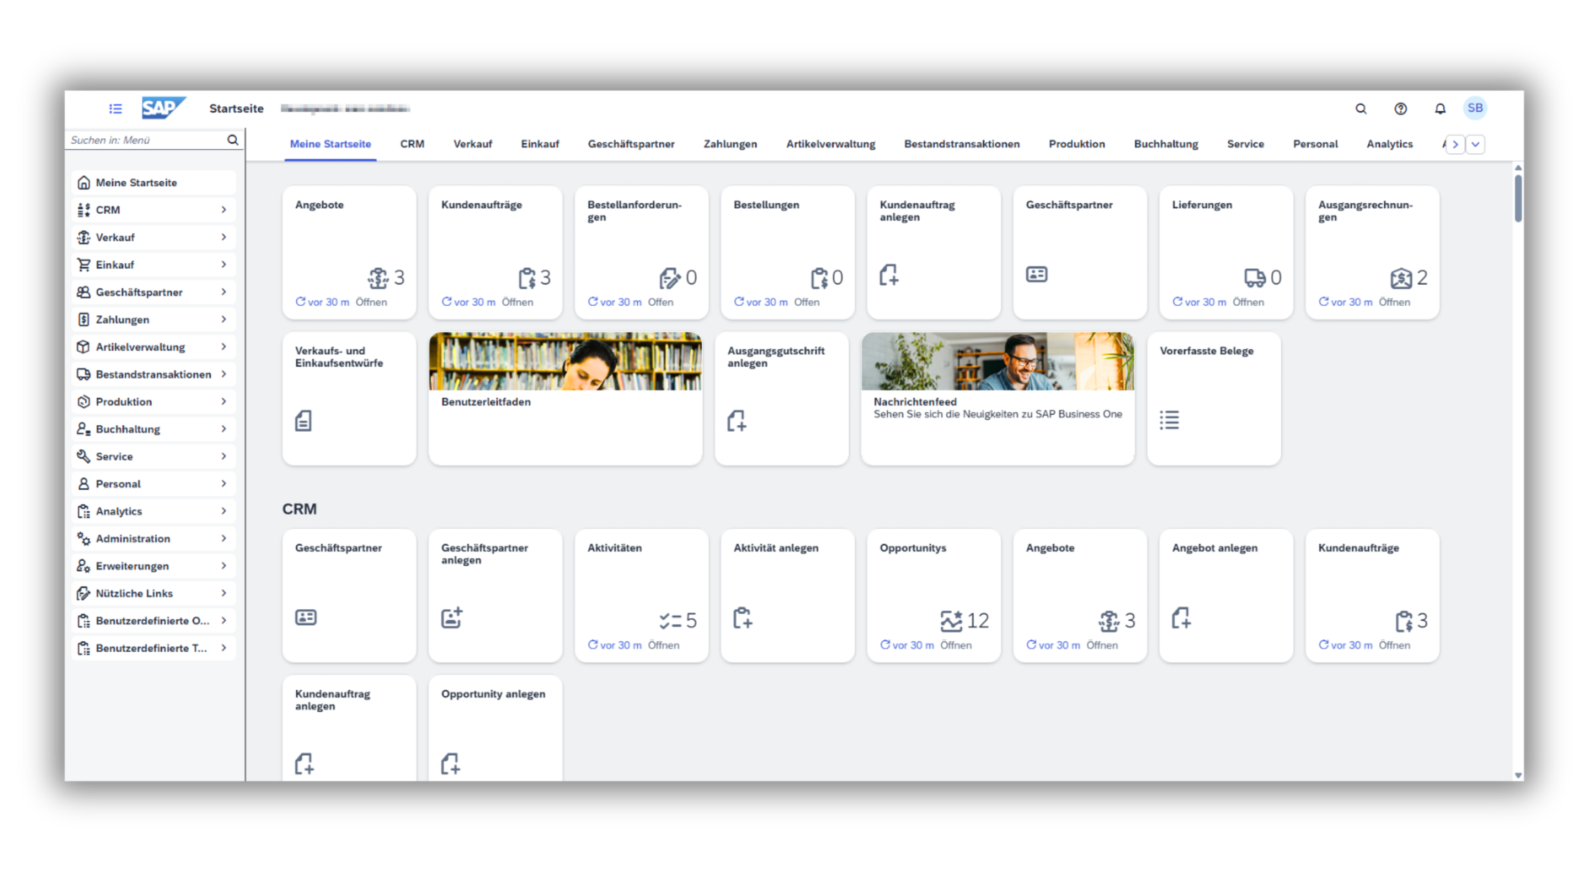Click the SAP logo
Viewport: 1589px width, 893px height.
point(162,108)
